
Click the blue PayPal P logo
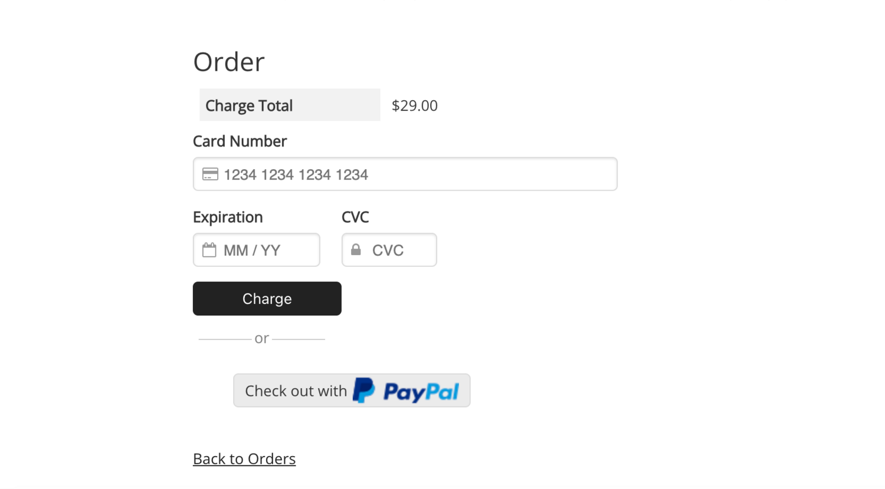(363, 391)
